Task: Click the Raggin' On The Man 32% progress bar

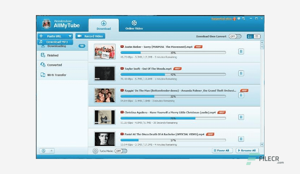Action: [173, 96]
